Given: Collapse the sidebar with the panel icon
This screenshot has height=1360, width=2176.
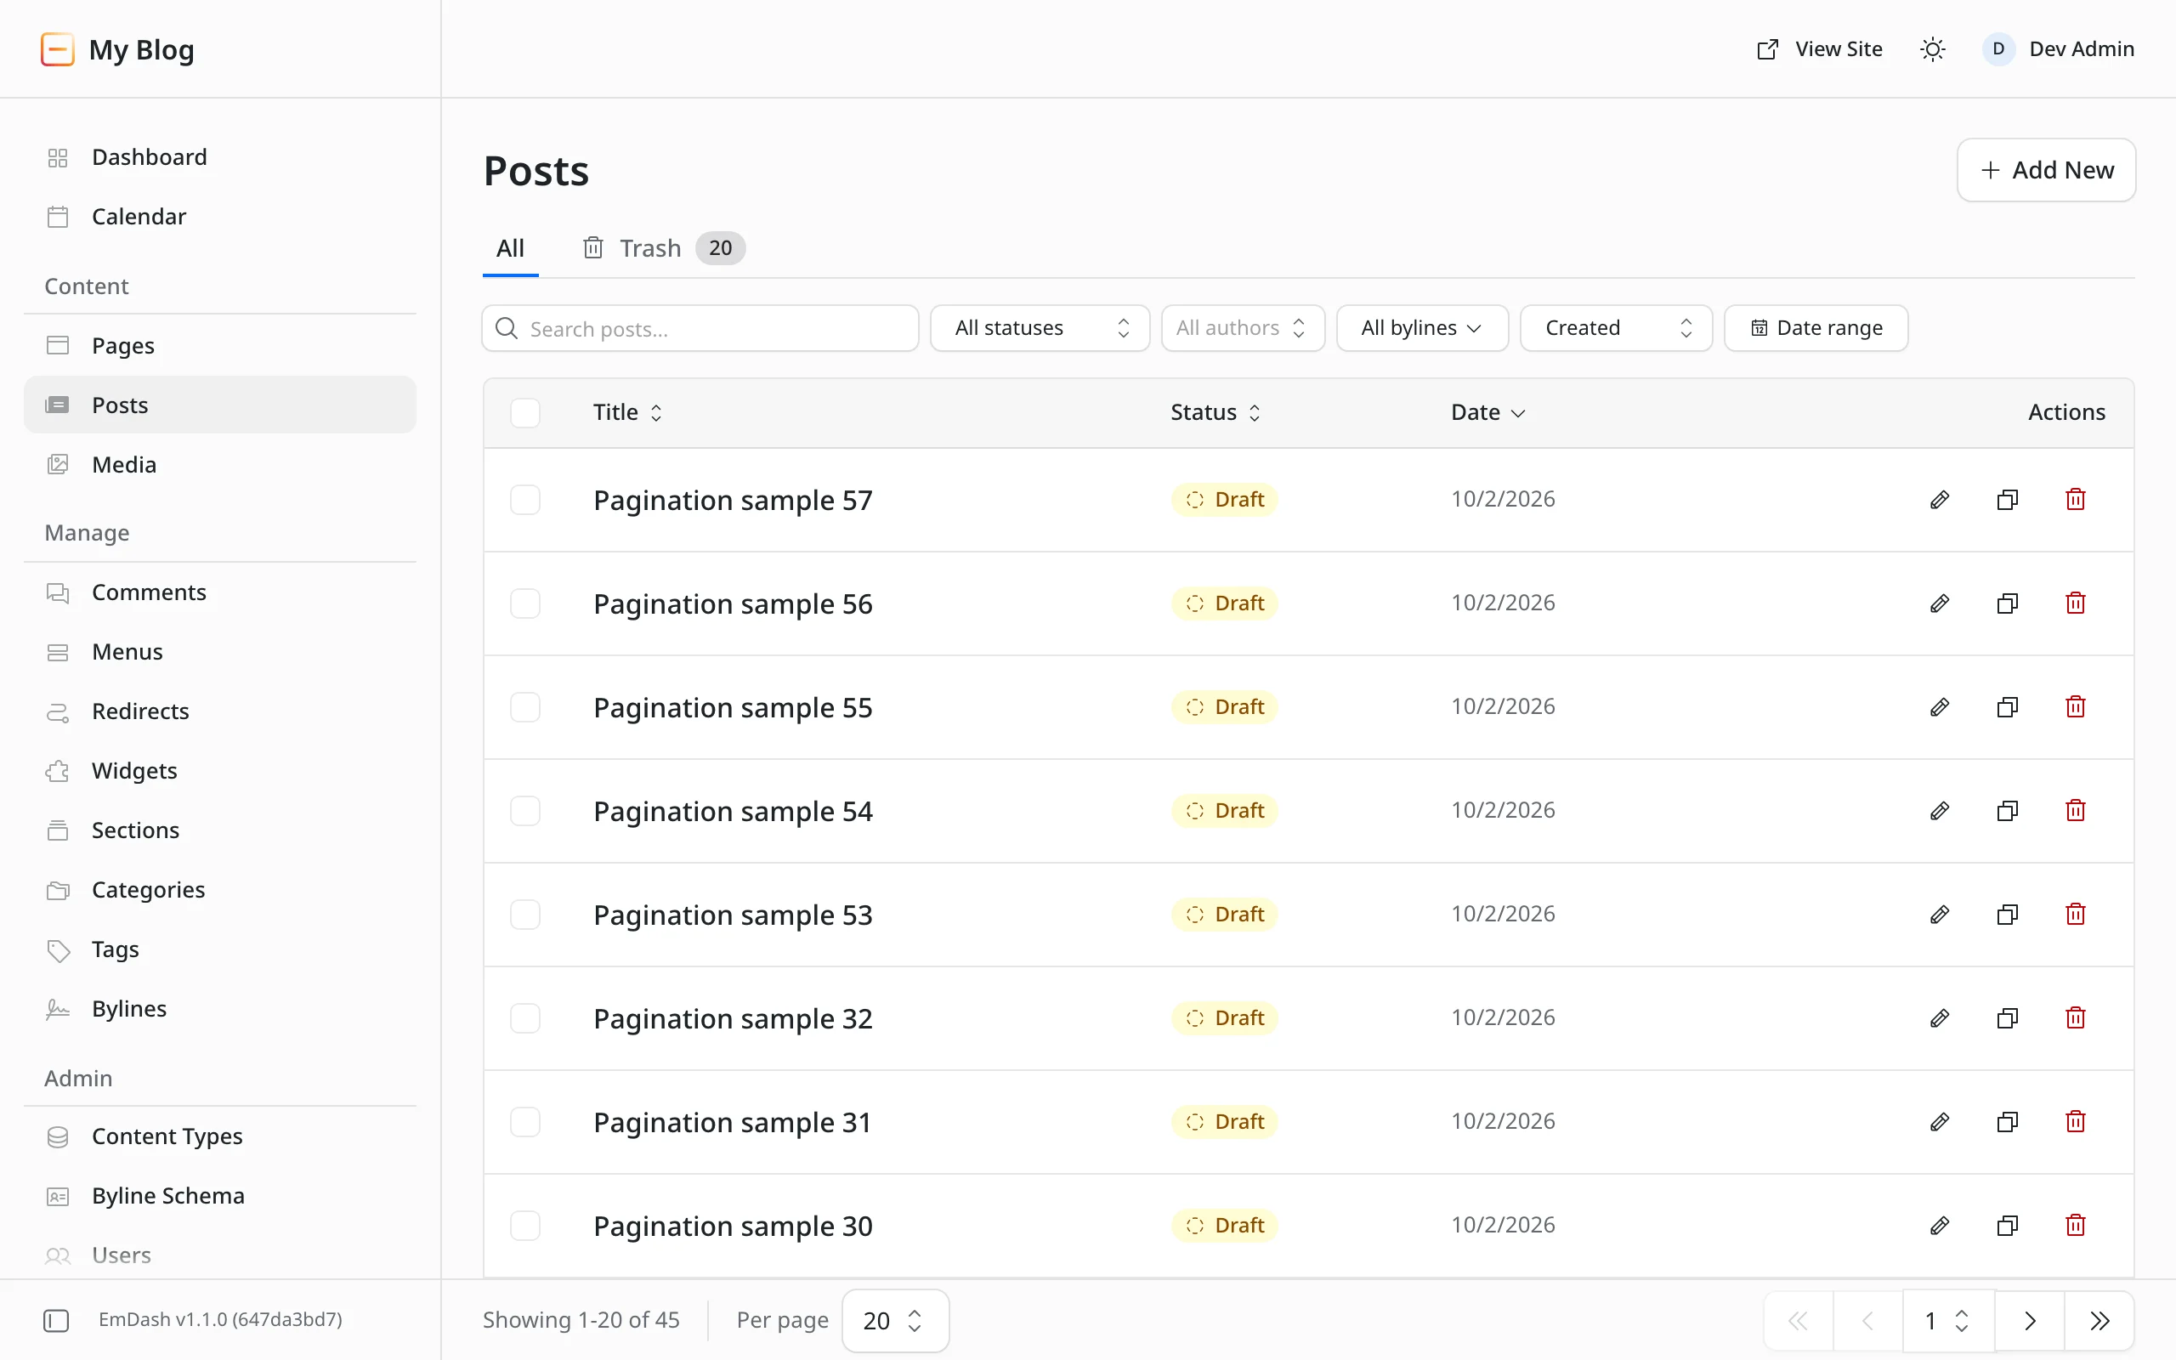Looking at the screenshot, I should 56,1319.
